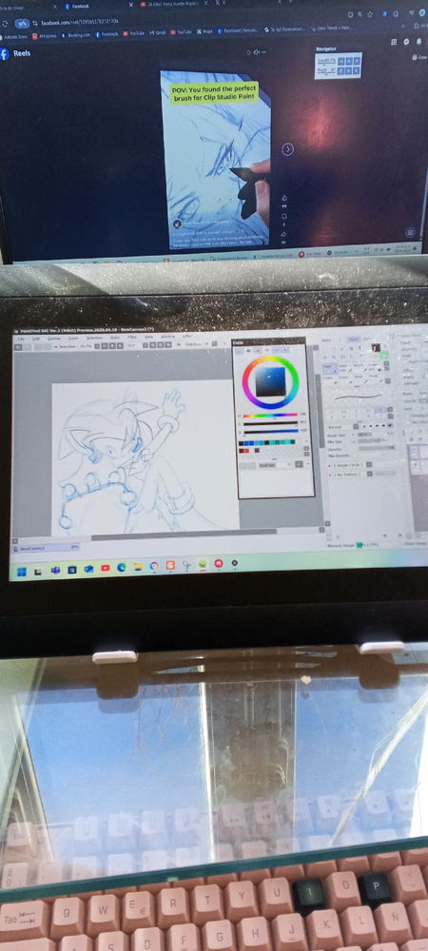
Task: Open Microsoft Teams from the taskbar
Action: tap(55, 570)
